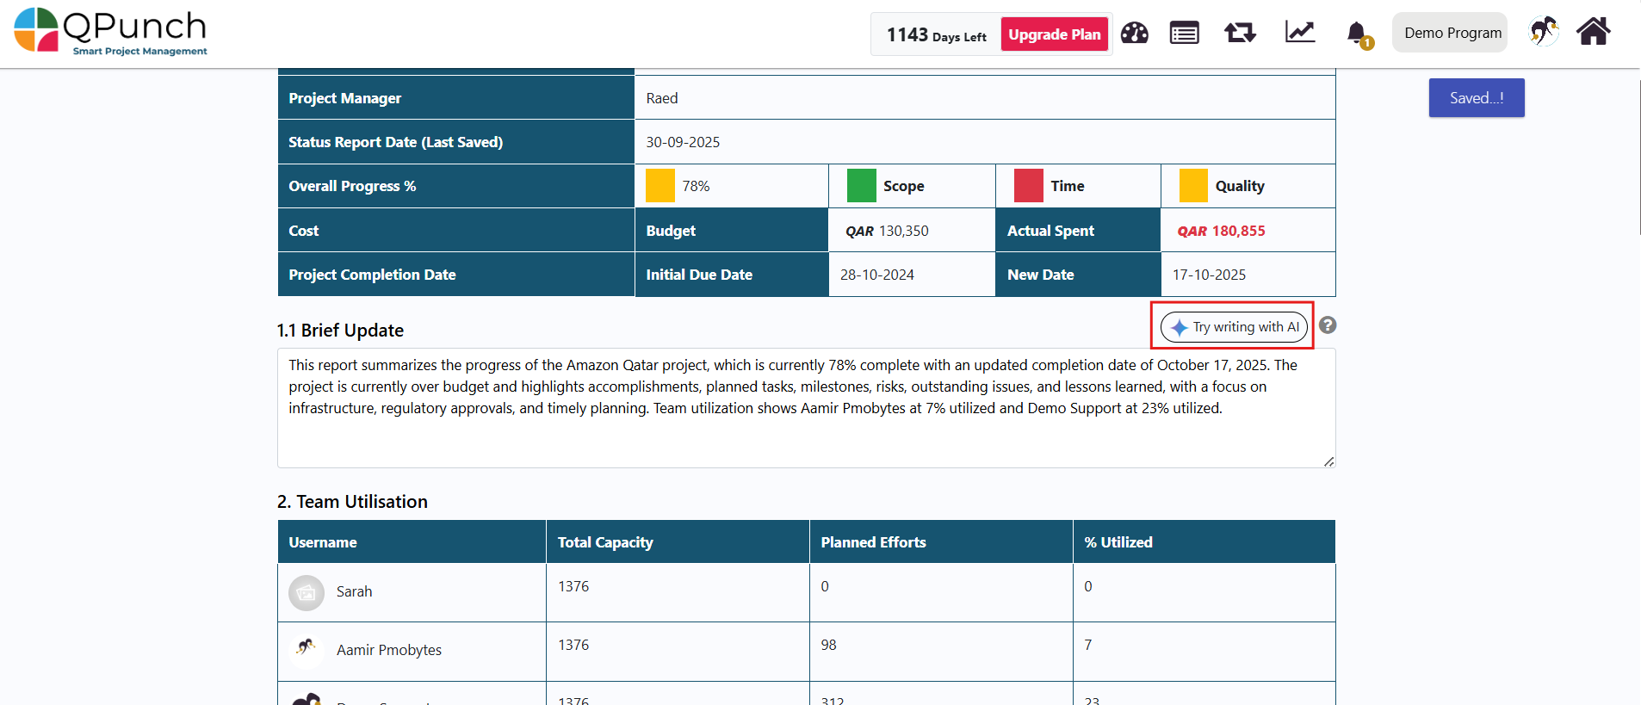This screenshot has height=705, width=1641.
Task: Open the line chart reports icon
Action: (x=1299, y=33)
